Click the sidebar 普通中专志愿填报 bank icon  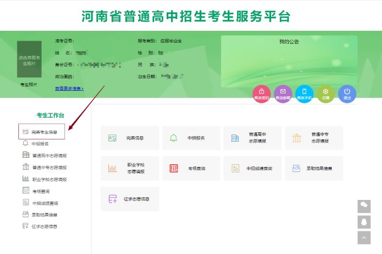tap(26, 166)
